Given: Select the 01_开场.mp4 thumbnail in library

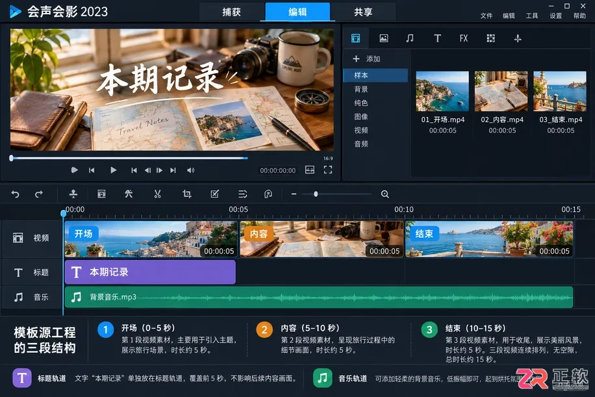Looking at the screenshot, I should 442,91.
